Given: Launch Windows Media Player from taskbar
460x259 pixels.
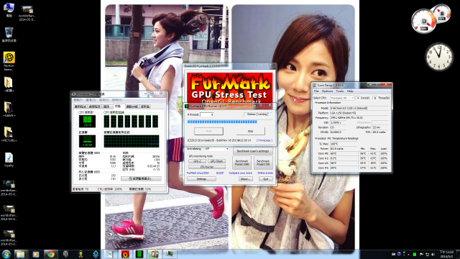Looking at the screenshot, I should [x=35, y=254].
